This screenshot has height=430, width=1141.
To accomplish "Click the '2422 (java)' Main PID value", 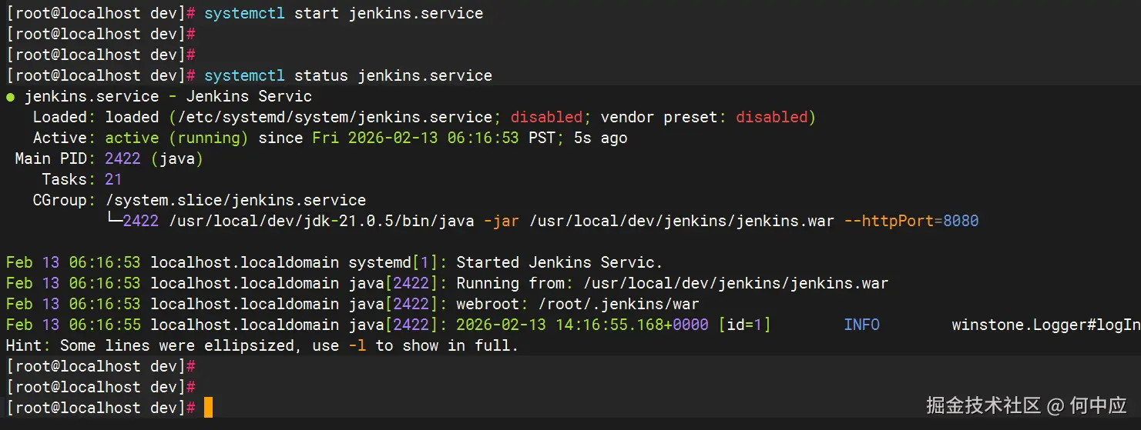I will click(153, 159).
